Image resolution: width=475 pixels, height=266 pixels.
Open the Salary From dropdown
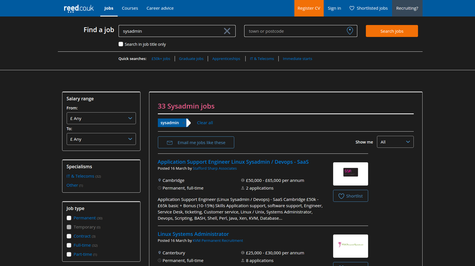point(101,118)
